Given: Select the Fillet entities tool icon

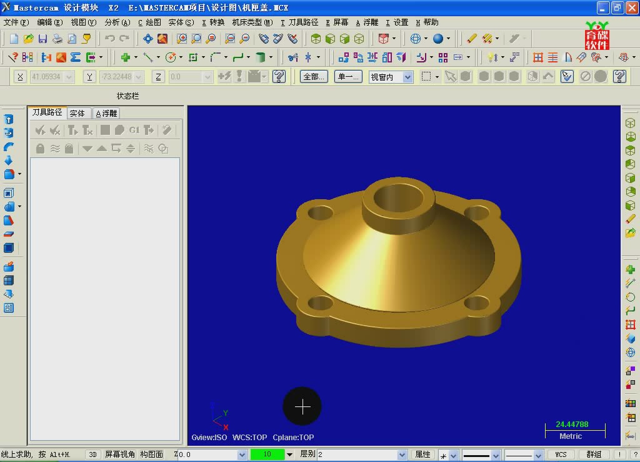Looking at the screenshot, I should click(x=216, y=57).
